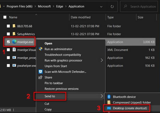The width and height of the screenshot is (160, 113).
Task: Select the SetupMetrics folder name
Action: click(x=26, y=34)
